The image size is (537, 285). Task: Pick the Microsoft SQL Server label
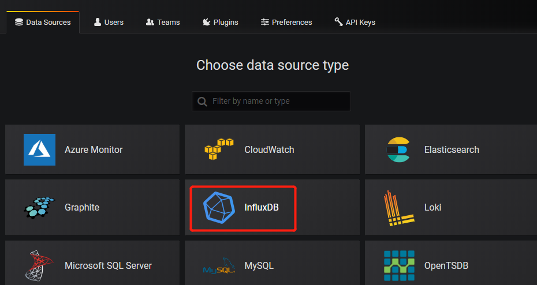click(108, 265)
